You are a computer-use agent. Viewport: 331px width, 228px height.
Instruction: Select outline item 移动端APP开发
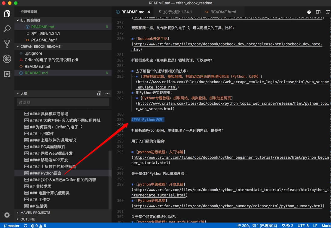[61, 160]
